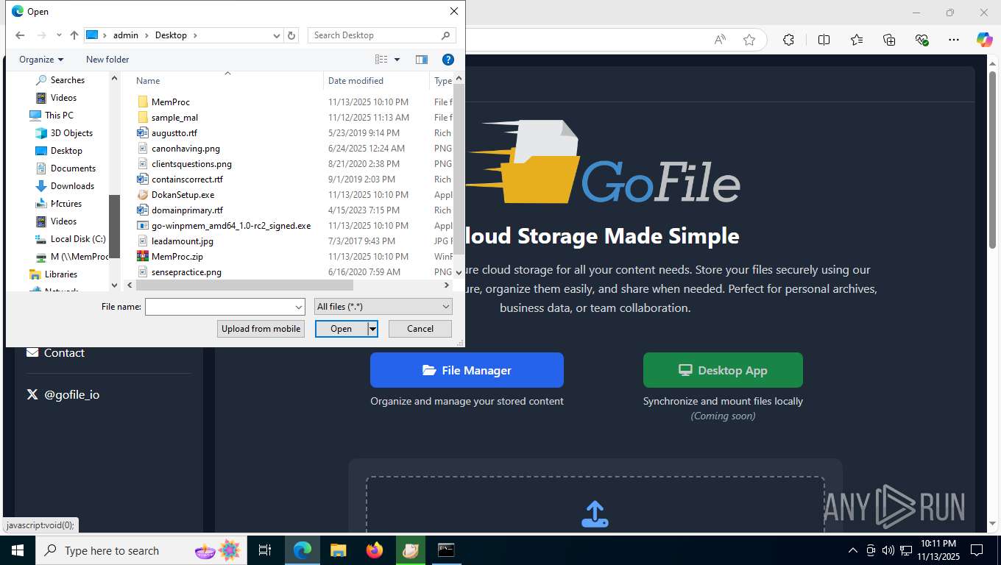Select the sample_mal folder
This screenshot has width=1001, height=565.
(x=174, y=118)
